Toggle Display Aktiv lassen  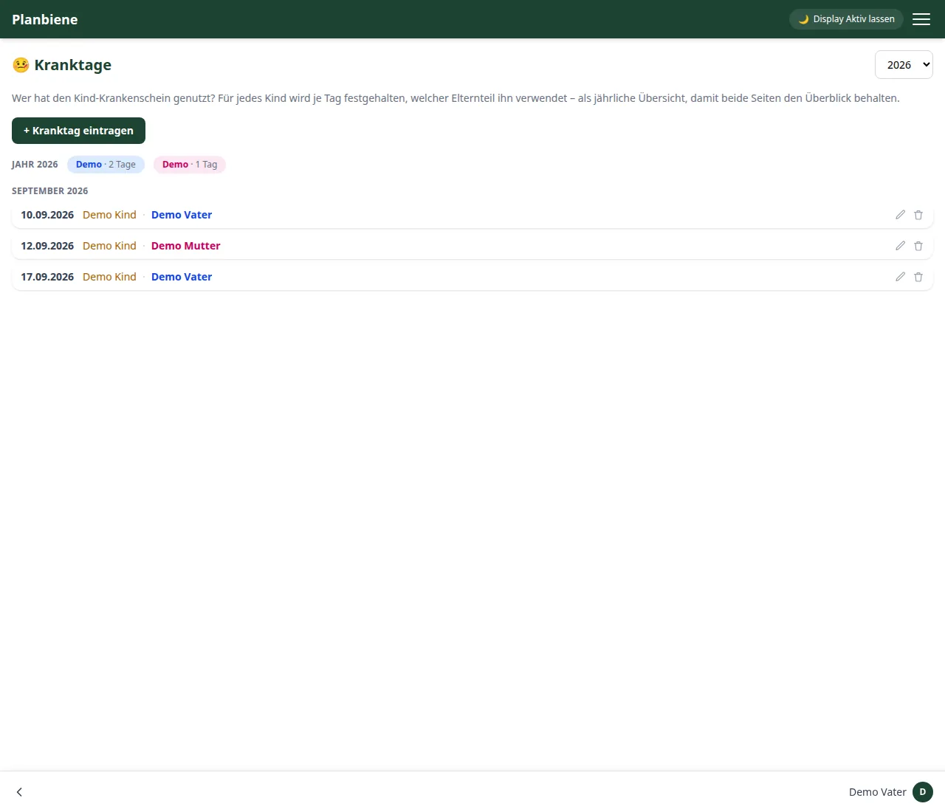pos(846,19)
